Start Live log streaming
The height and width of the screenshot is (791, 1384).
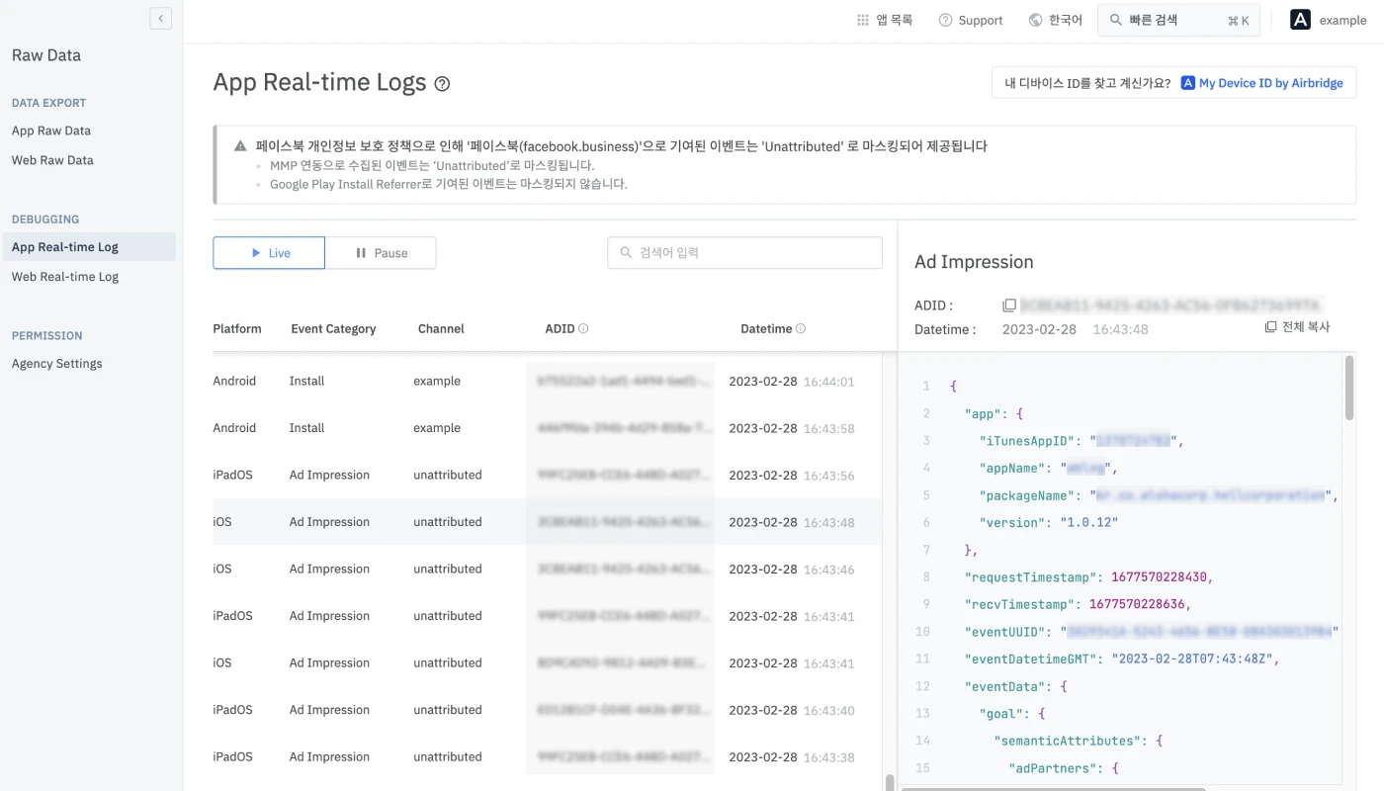pos(269,253)
